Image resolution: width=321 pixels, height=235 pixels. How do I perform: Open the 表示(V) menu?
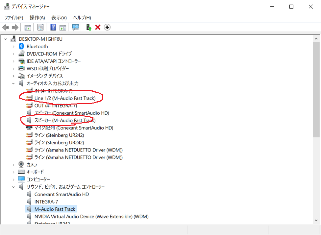tap(59, 18)
